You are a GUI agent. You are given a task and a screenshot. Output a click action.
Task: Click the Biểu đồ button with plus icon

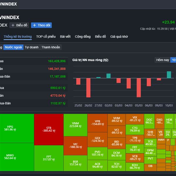click(19, 25)
